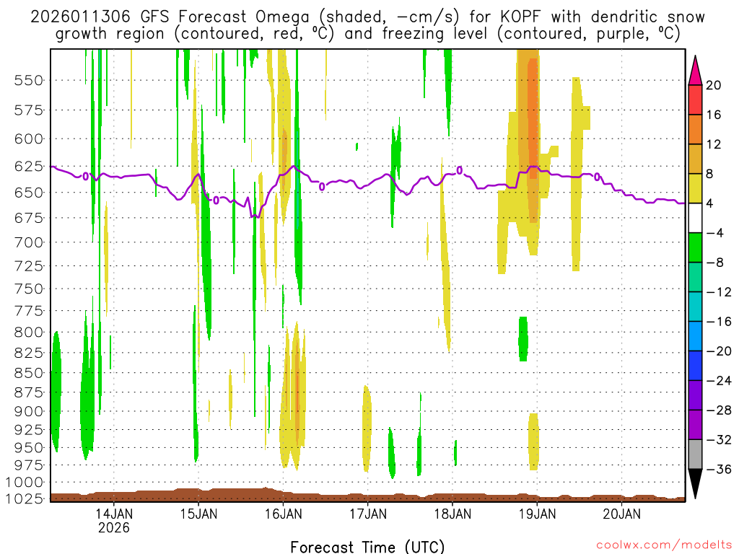
Task: Click the 550 pressure level label
Action: point(28,81)
